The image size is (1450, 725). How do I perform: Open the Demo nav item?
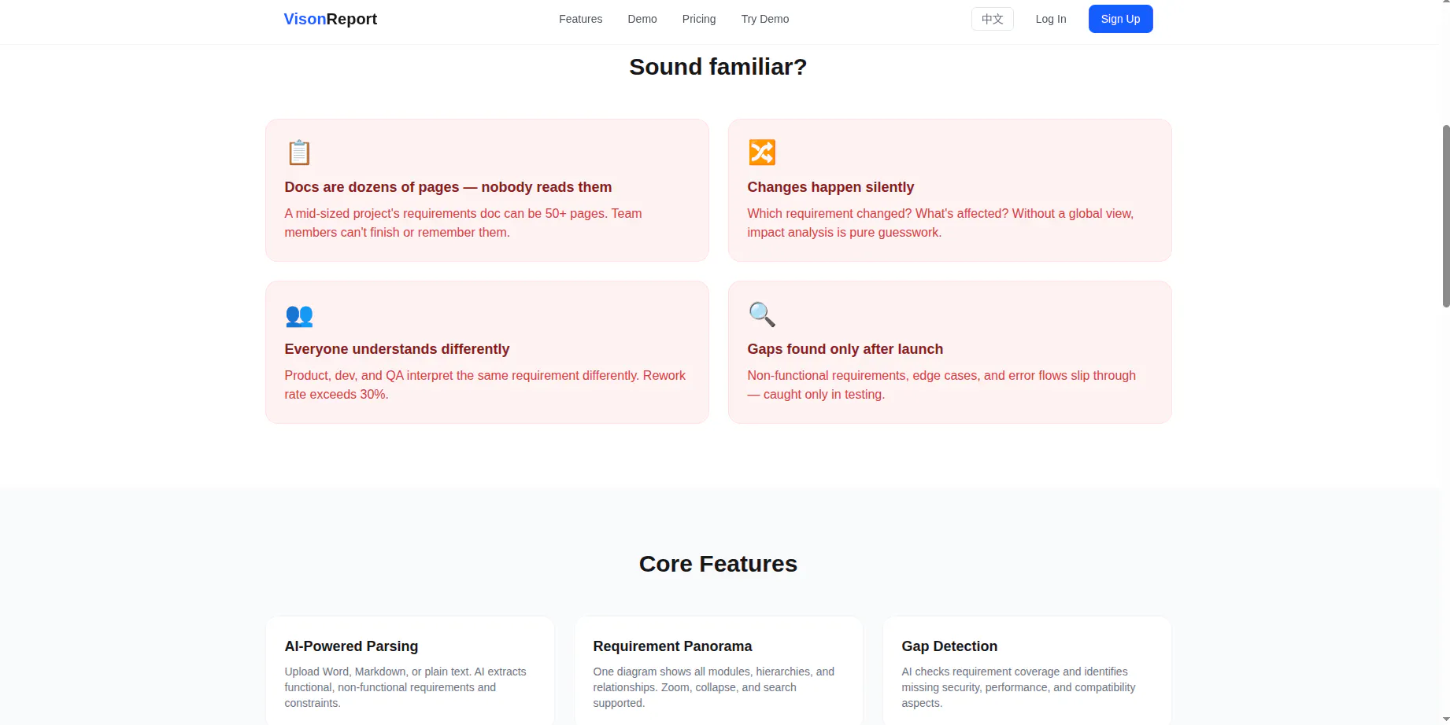[642, 19]
